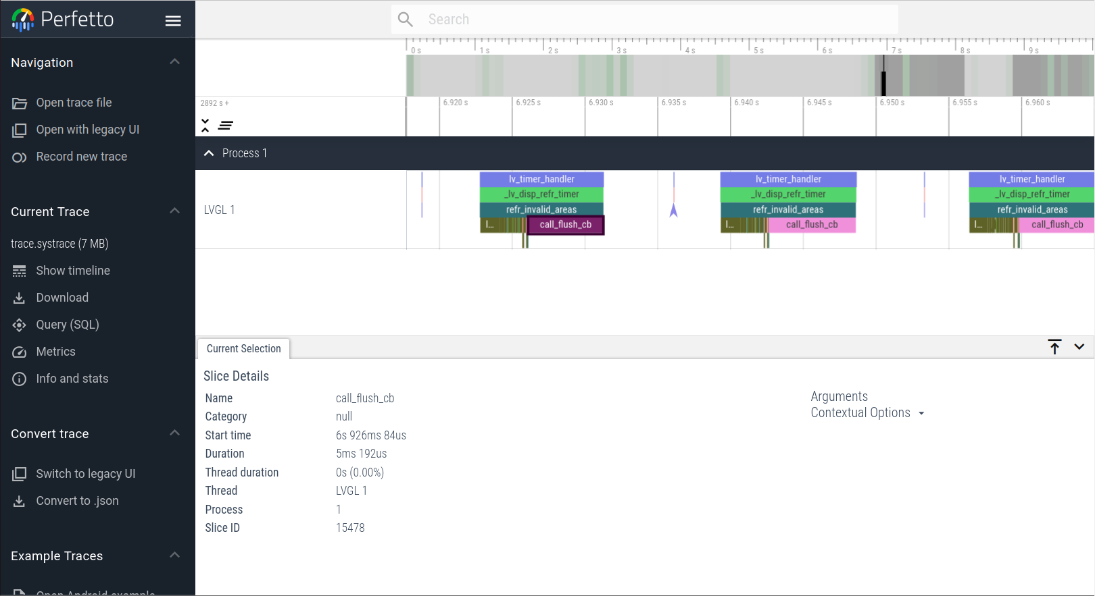Move details panel up with arrow icon
This screenshot has height=596, width=1095.
[1054, 347]
